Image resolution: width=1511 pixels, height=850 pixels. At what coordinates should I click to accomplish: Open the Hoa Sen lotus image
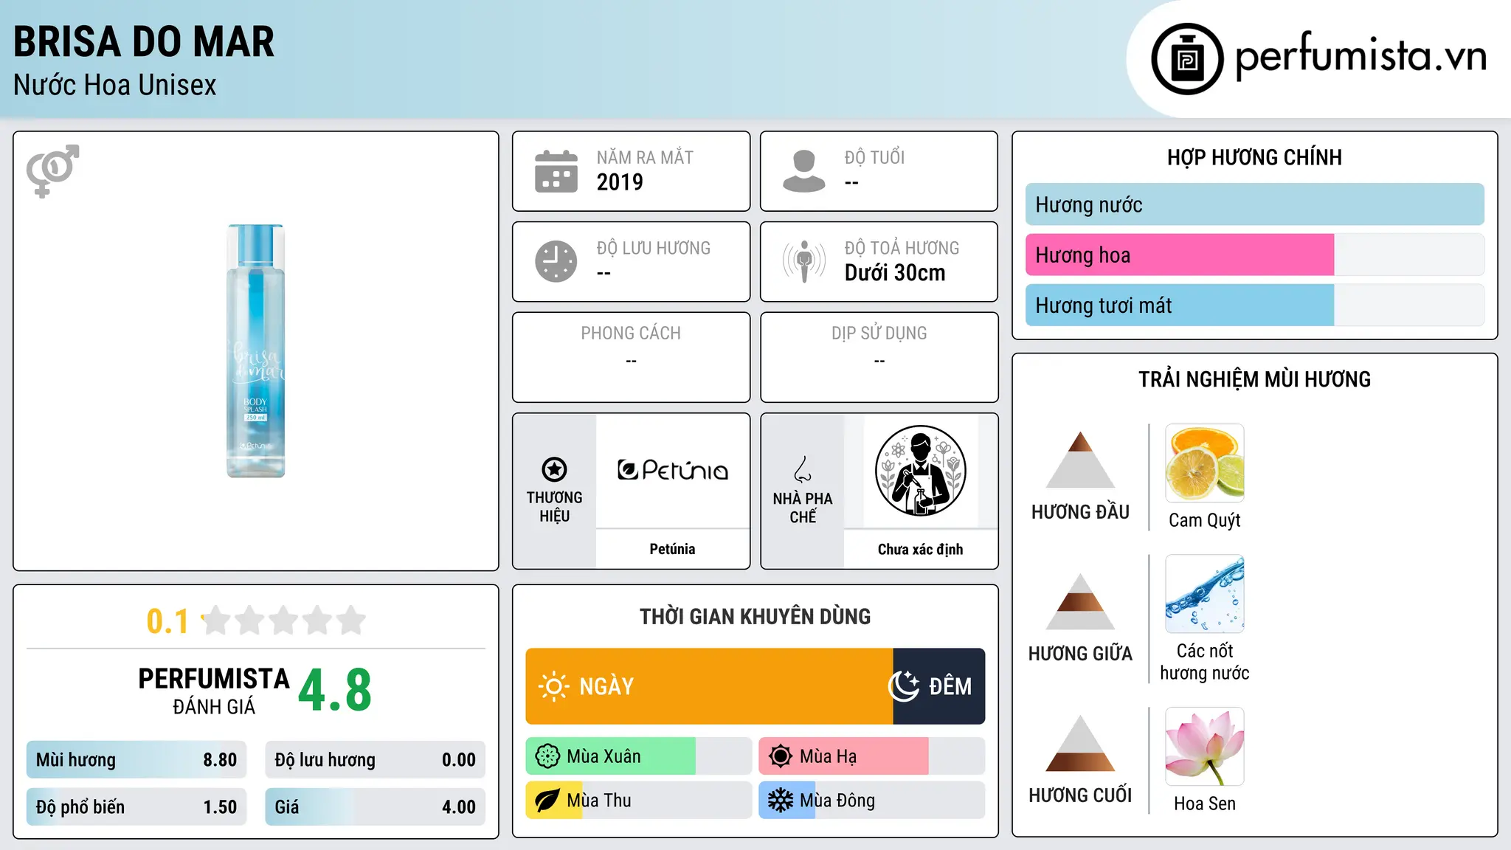coord(1205,747)
